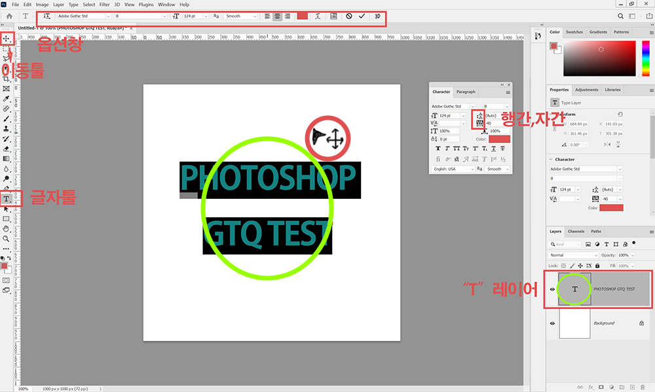
Task: Open the Layer menu
Action: coord(58,5)
